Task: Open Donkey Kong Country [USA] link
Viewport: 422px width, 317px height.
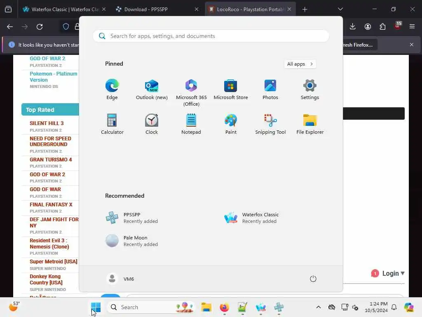Action: pyautogui.click(x=46, y=279)
